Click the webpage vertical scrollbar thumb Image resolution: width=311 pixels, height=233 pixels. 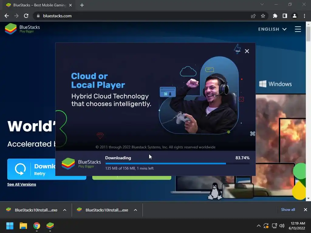308,34
